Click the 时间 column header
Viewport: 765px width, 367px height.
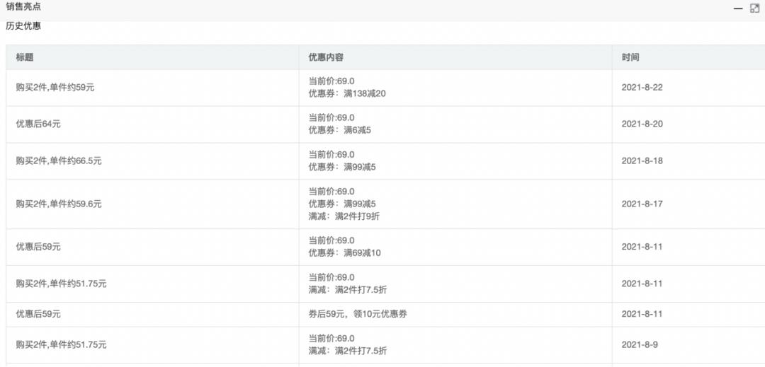630,57
